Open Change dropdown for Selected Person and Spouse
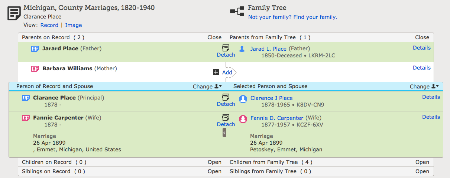The width and height of the screenshot is (450, 178). click(x=424, y=86)
